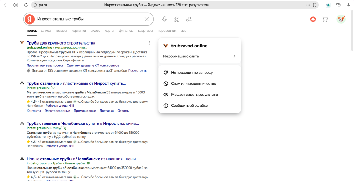Click the microphone voice search icon
Screen dimensions: 354x181
[165, 19]
